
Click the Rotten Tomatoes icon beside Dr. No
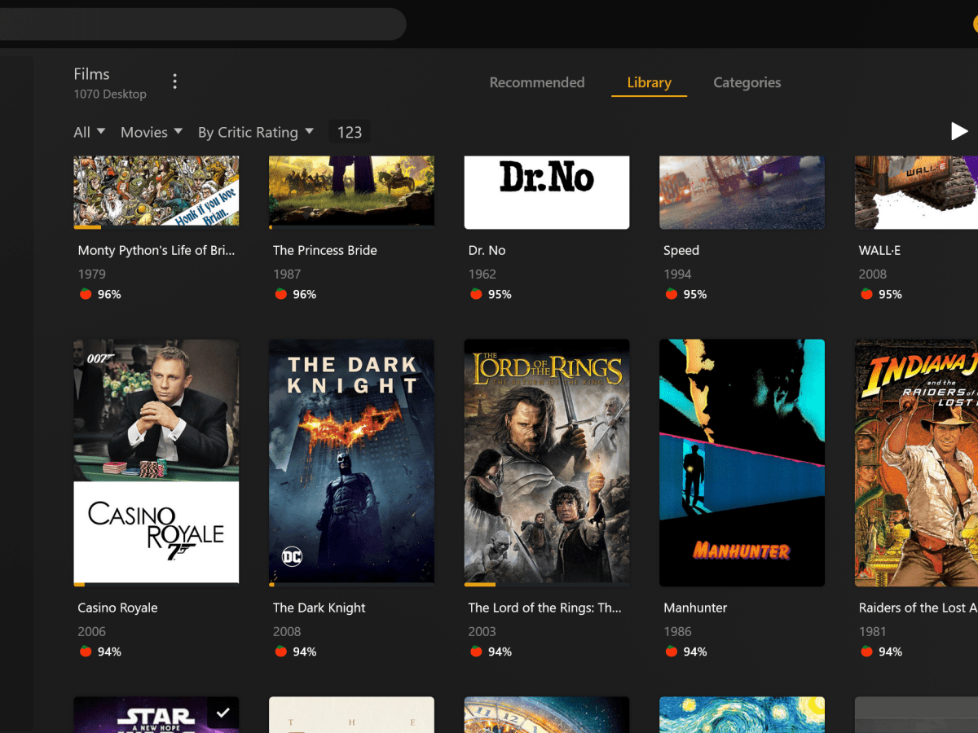pyautogui.click(x=475, y=294)
